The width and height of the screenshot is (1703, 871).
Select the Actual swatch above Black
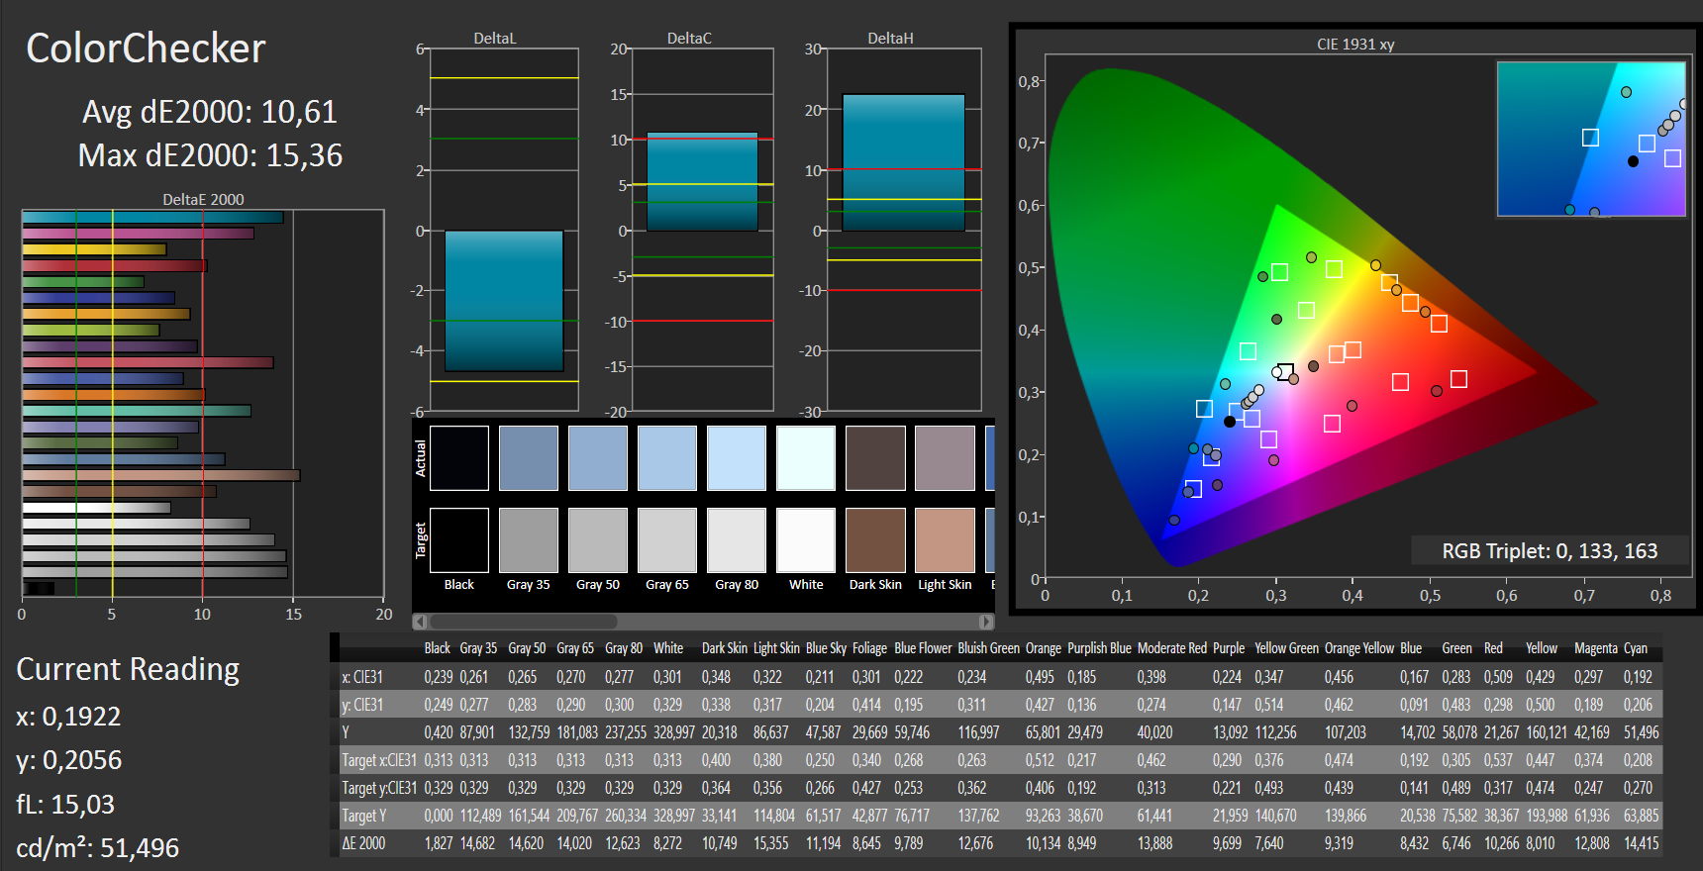tap(459, 458)
